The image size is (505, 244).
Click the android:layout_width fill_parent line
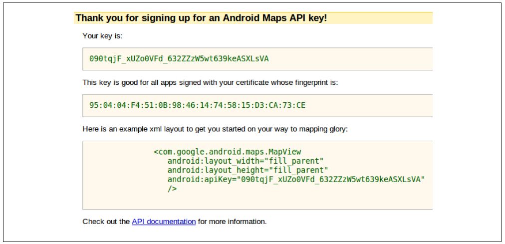pyautogui.click(x=246, y=161)
